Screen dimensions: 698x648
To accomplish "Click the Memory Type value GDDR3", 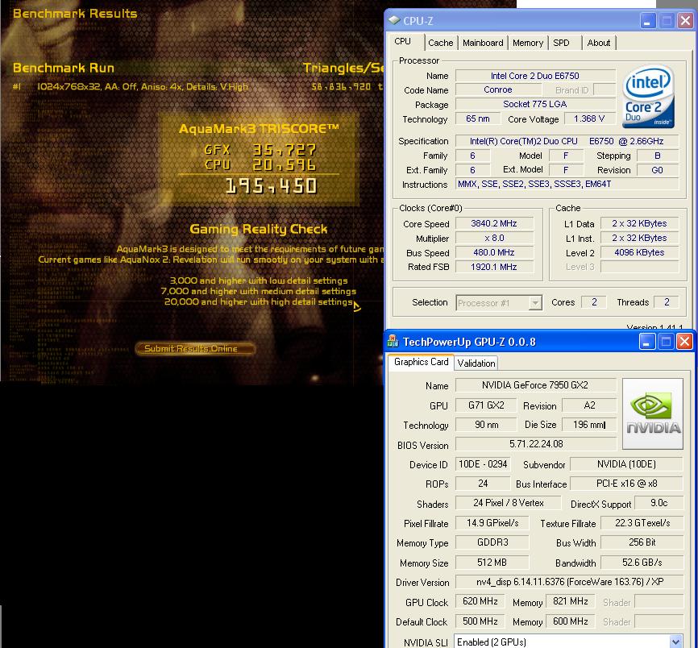I will (492, 542).
